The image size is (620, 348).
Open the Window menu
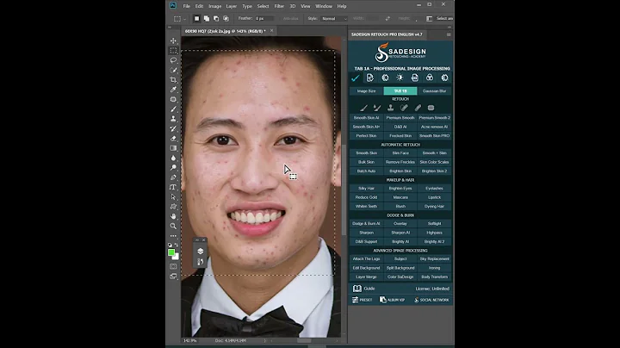(x=324, y=6)
